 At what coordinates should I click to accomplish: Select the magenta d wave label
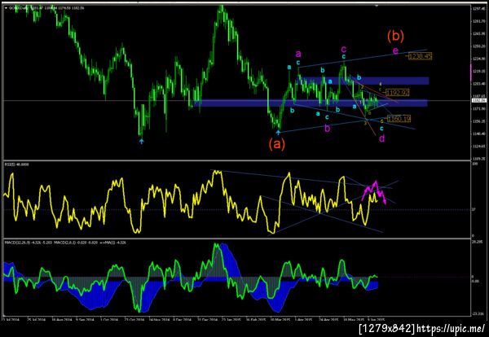point(381,138)
